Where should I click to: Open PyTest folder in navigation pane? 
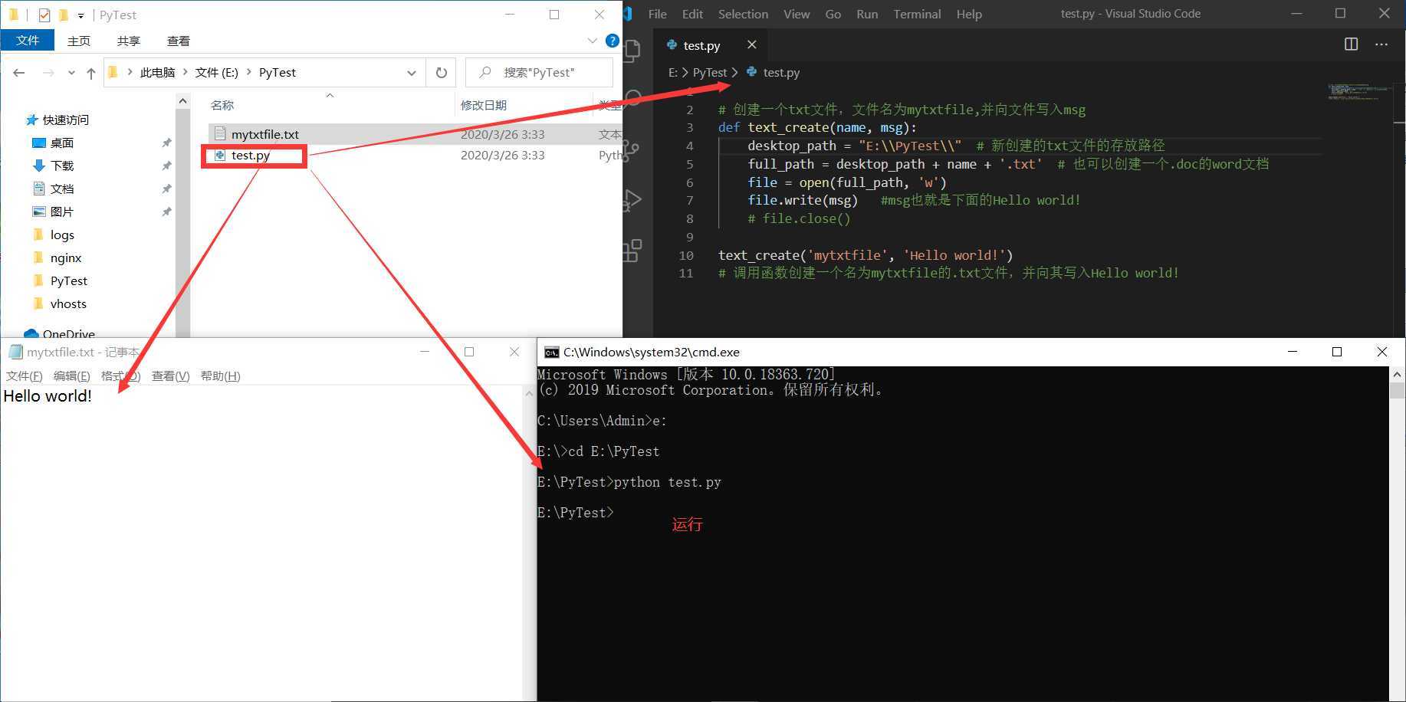[x=69, y=280]
